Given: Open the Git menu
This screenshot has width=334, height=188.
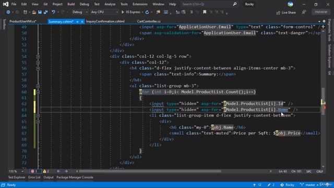Looking at the screenshot, I should point(45,4).
